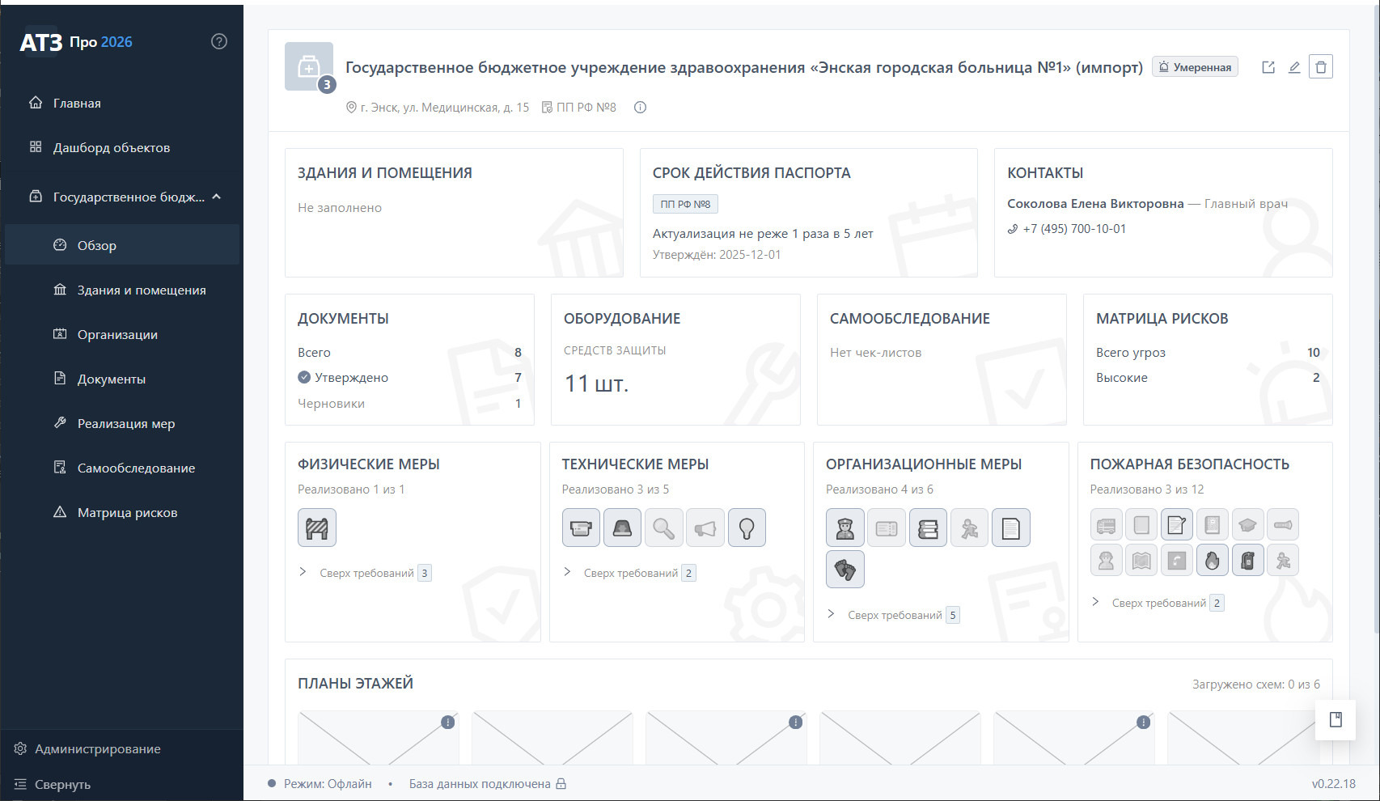The height and width of the screenshot is (801, 1380).
Task: Click the АТЗ Про 2026 logo
Action: pos(76,42)
